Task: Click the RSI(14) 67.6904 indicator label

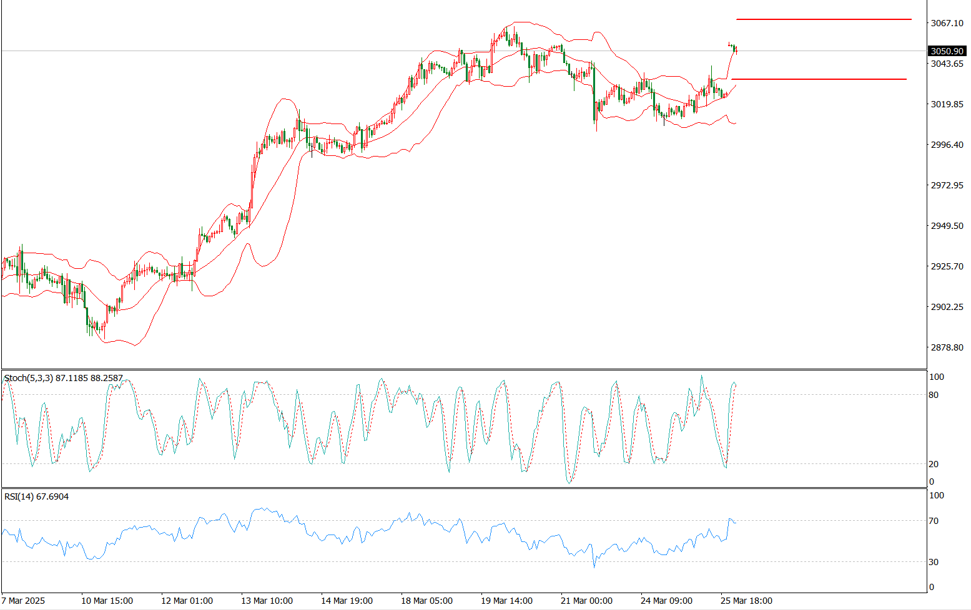Action: tap(37, 496)
